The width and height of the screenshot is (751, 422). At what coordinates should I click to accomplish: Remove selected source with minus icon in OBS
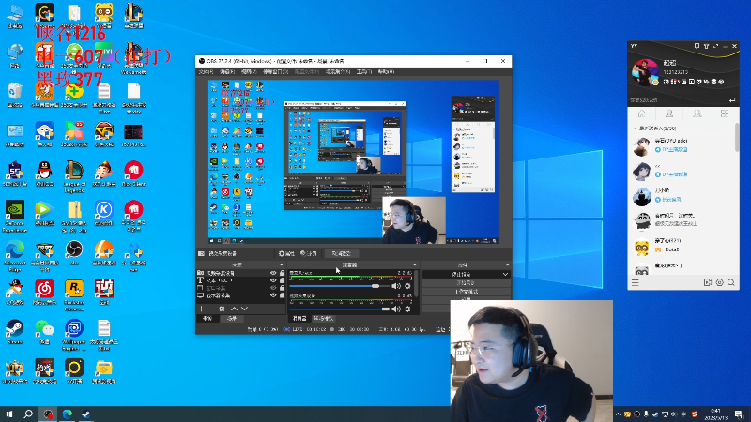(211, 309)
